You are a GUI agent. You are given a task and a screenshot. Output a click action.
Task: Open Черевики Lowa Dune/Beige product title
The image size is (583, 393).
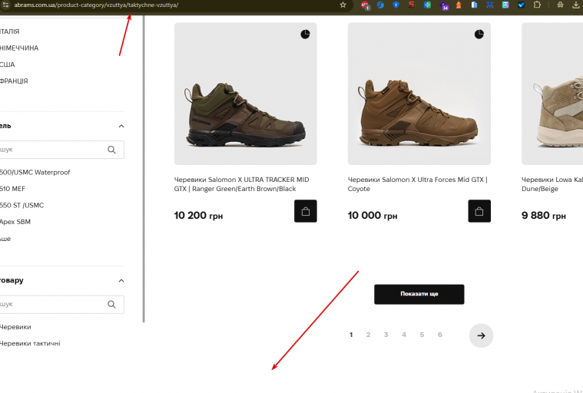[x=552, y=184]
